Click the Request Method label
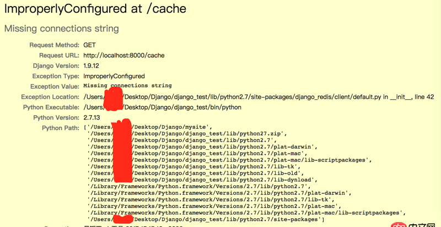The width and height of the screenshot is (441, 227). (x=54, y=45)
